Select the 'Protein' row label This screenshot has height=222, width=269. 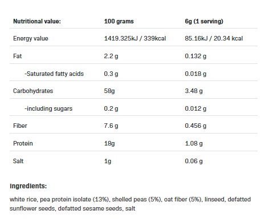pyautogui.click(x=23, y=143)
